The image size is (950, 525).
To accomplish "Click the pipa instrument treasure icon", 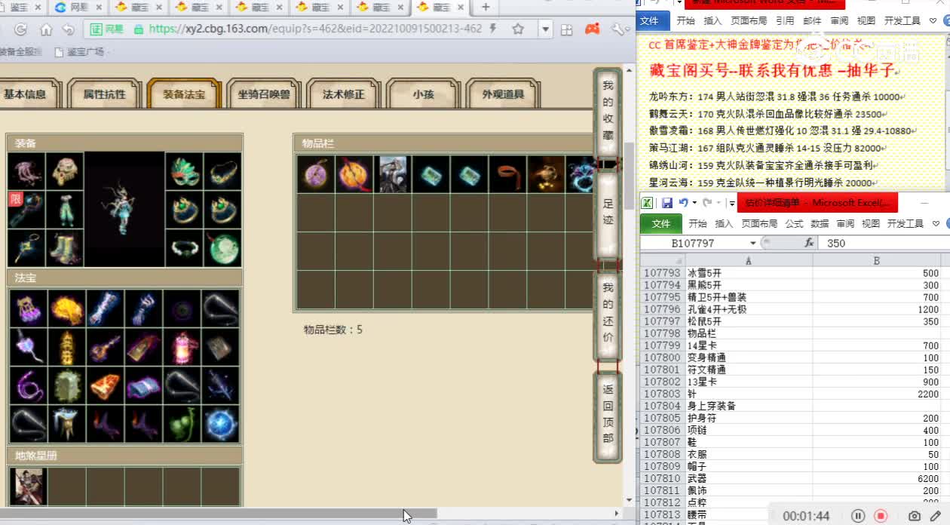I will pos(106,347).
